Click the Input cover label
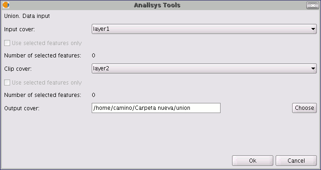 tap(19, 29)
